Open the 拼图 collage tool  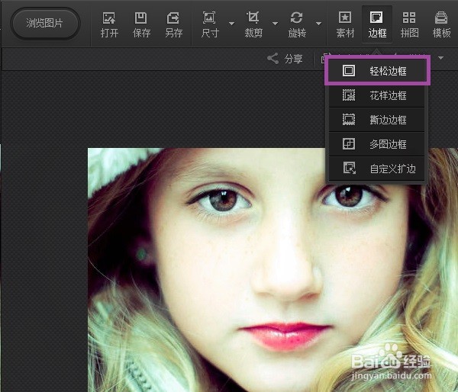pyautogui.click(x=409, y=25)
